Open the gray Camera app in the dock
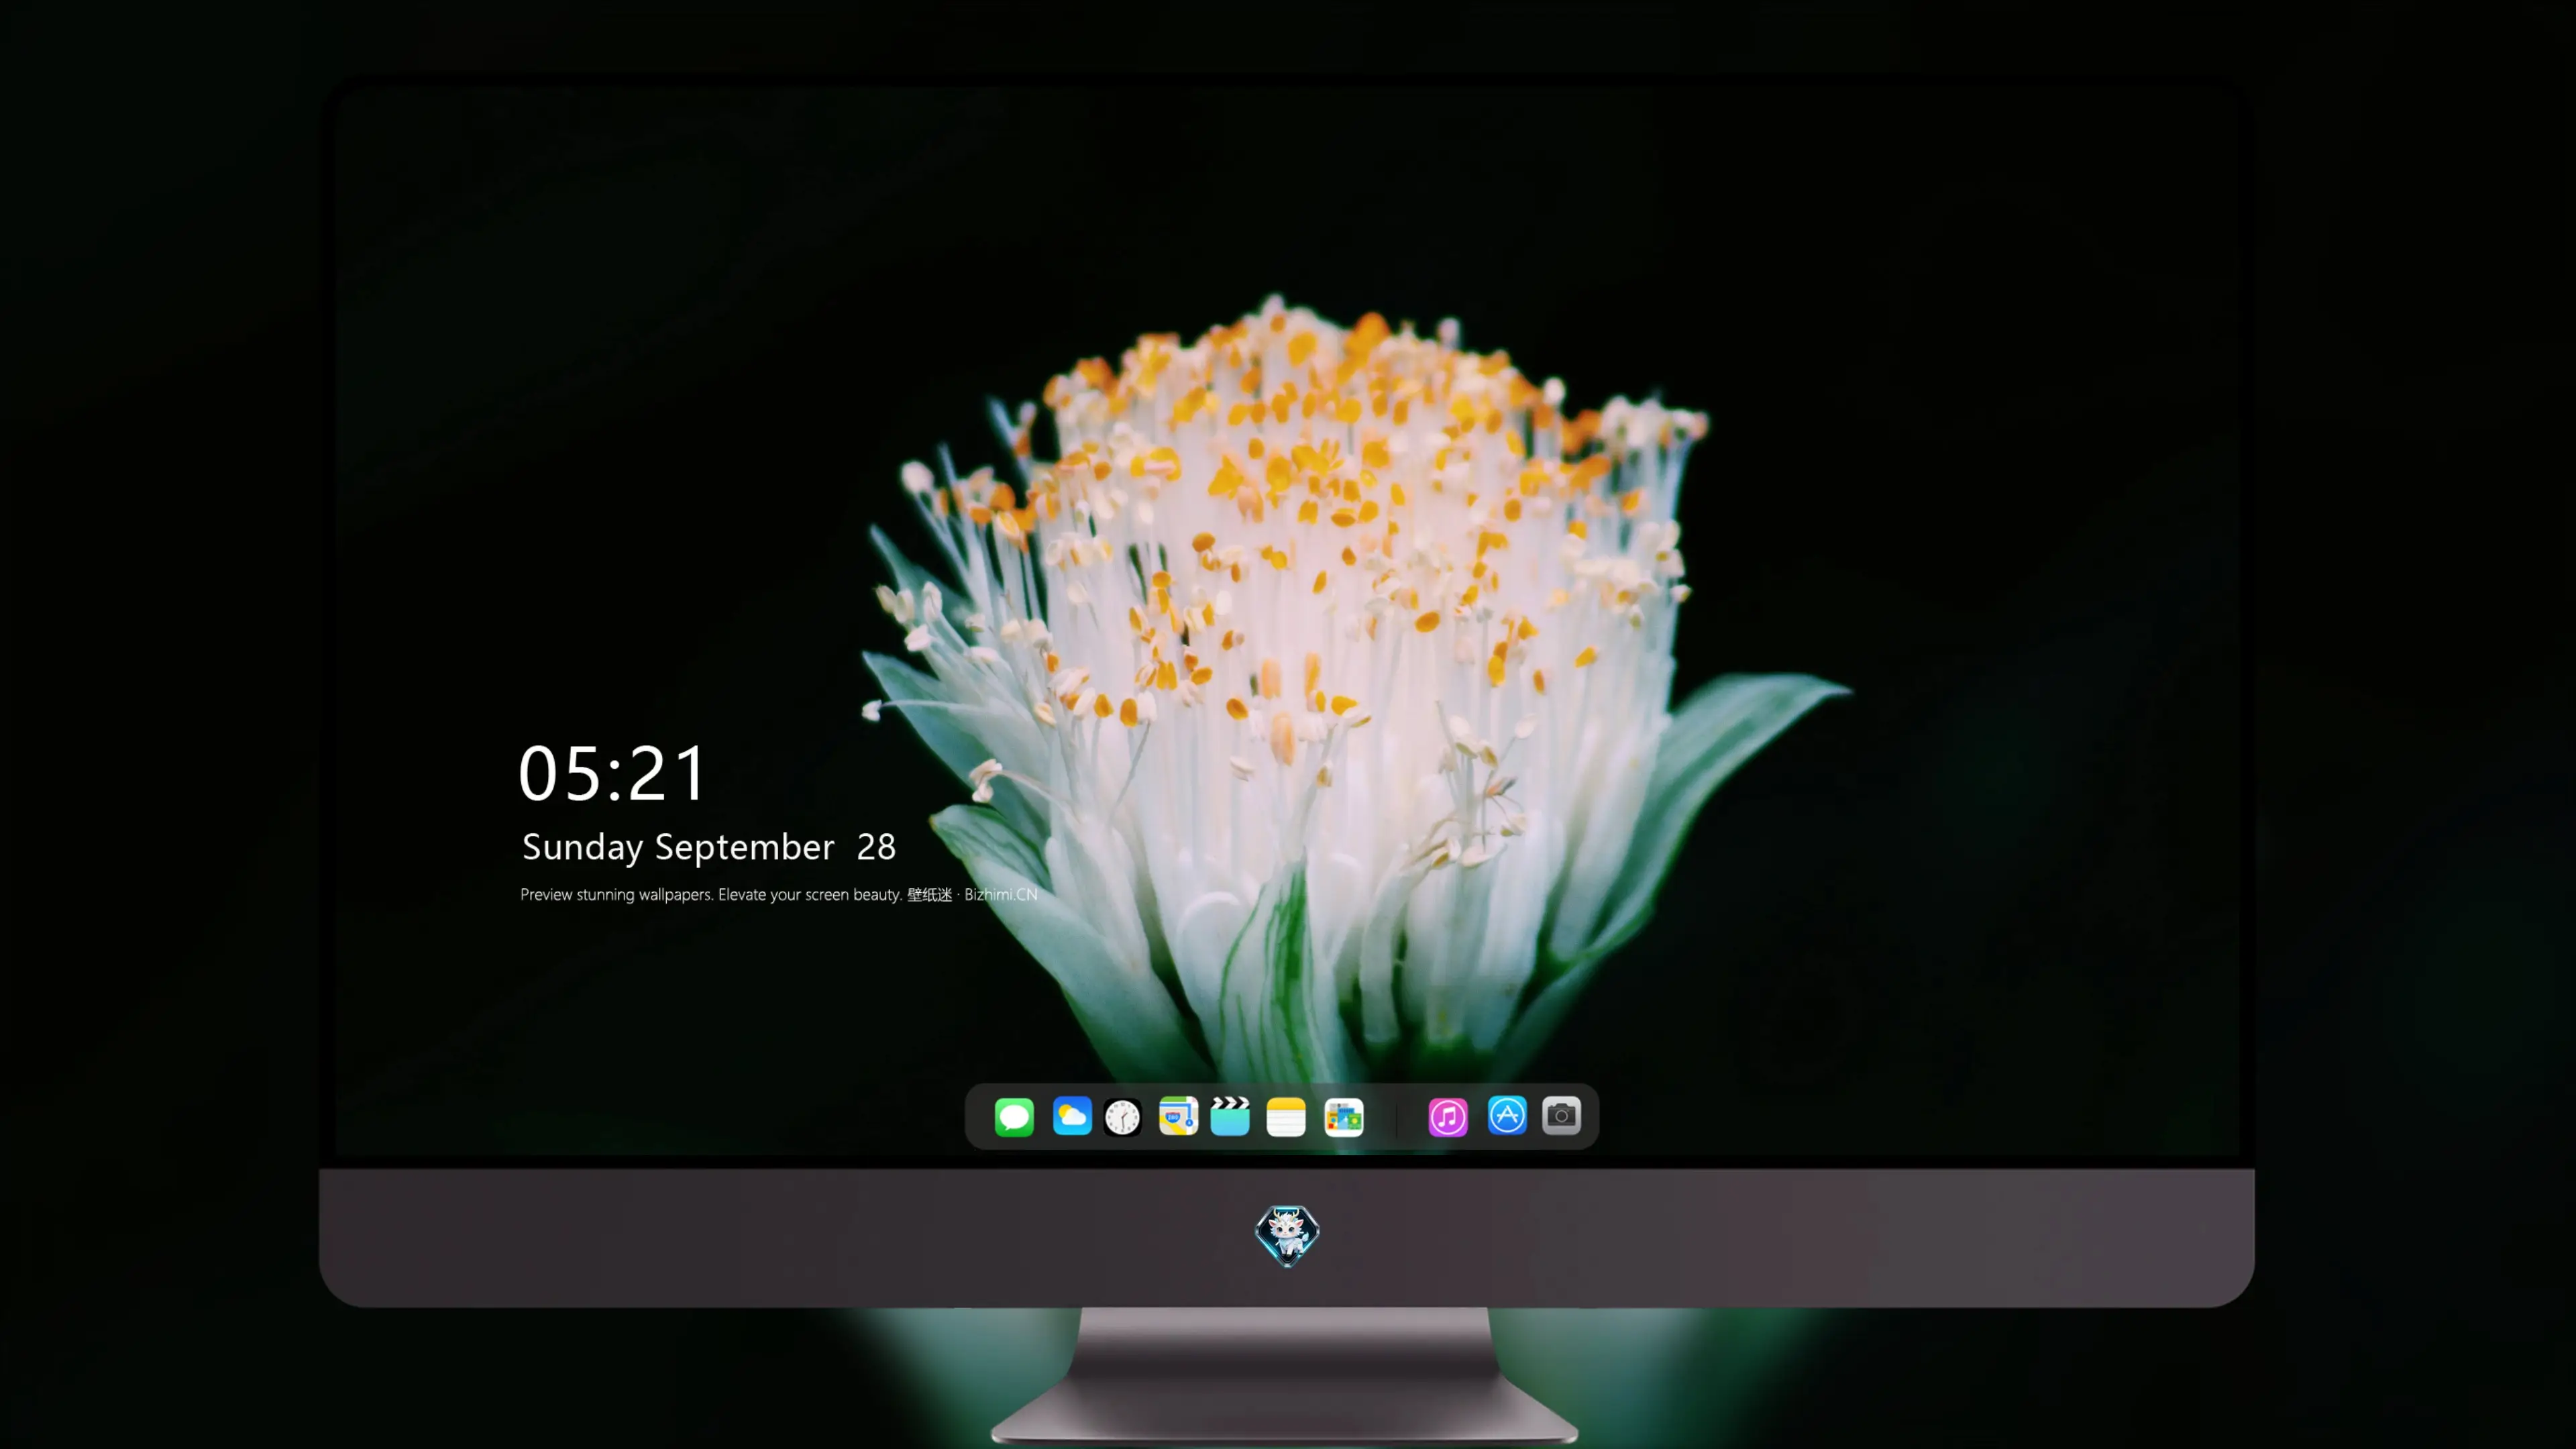The height and width of the screenshot is (1449, 2576). (x=1561, y=1115)
